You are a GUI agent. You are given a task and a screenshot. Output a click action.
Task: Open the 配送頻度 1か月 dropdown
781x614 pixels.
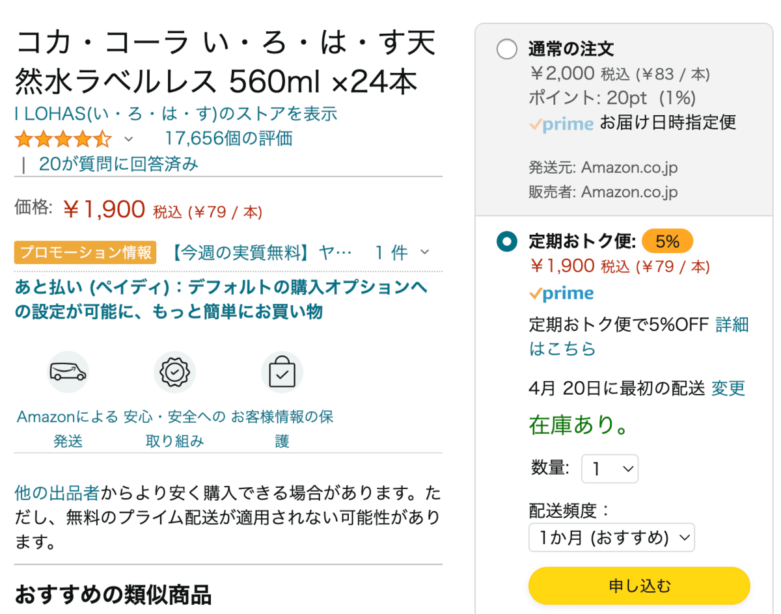coord(612,537)
